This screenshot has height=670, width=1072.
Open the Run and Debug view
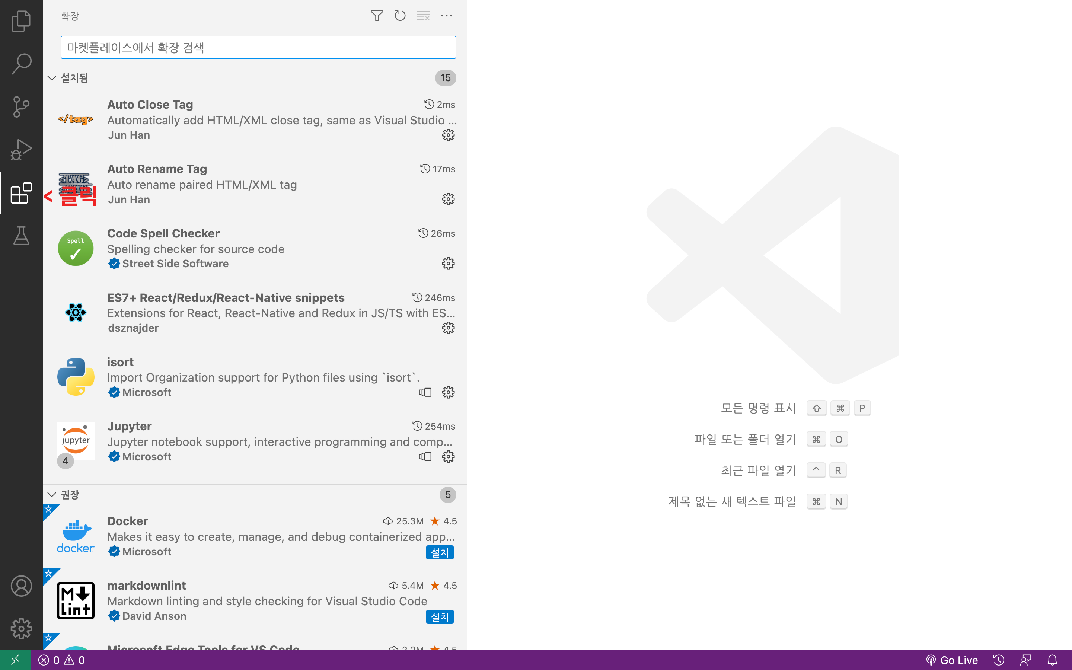pos(21,150)
